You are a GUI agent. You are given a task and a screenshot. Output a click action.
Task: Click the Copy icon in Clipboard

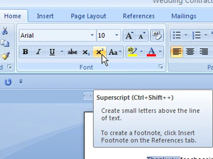coord(5,43)
